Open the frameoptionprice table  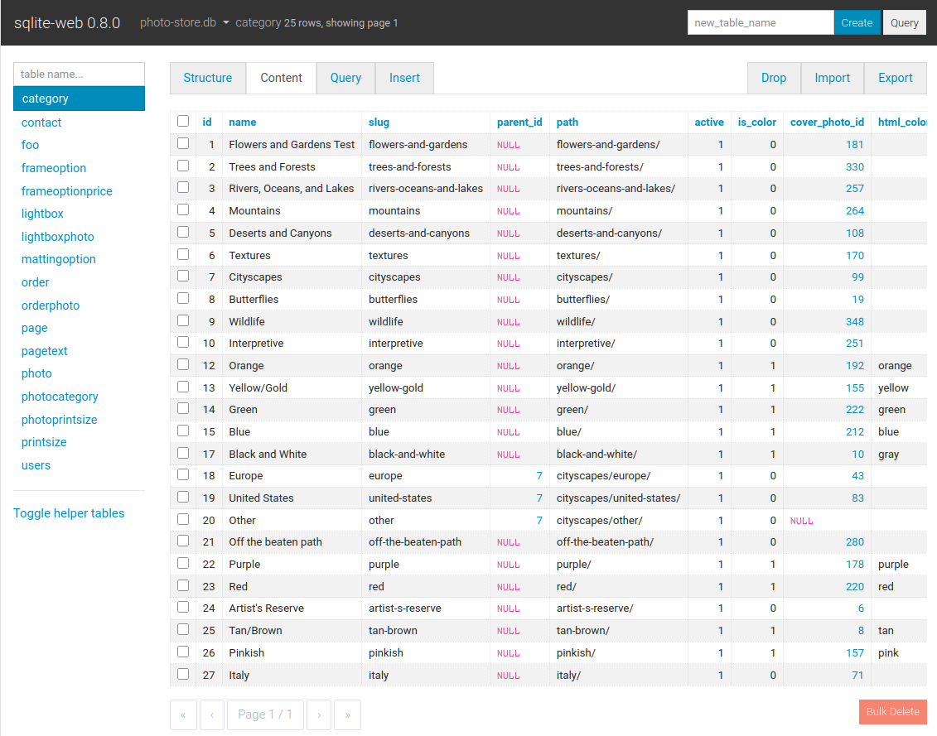pos(67,191)
